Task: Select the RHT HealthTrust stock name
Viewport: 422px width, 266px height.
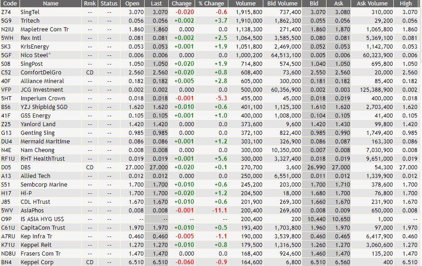Action: (x=43, y=158)
